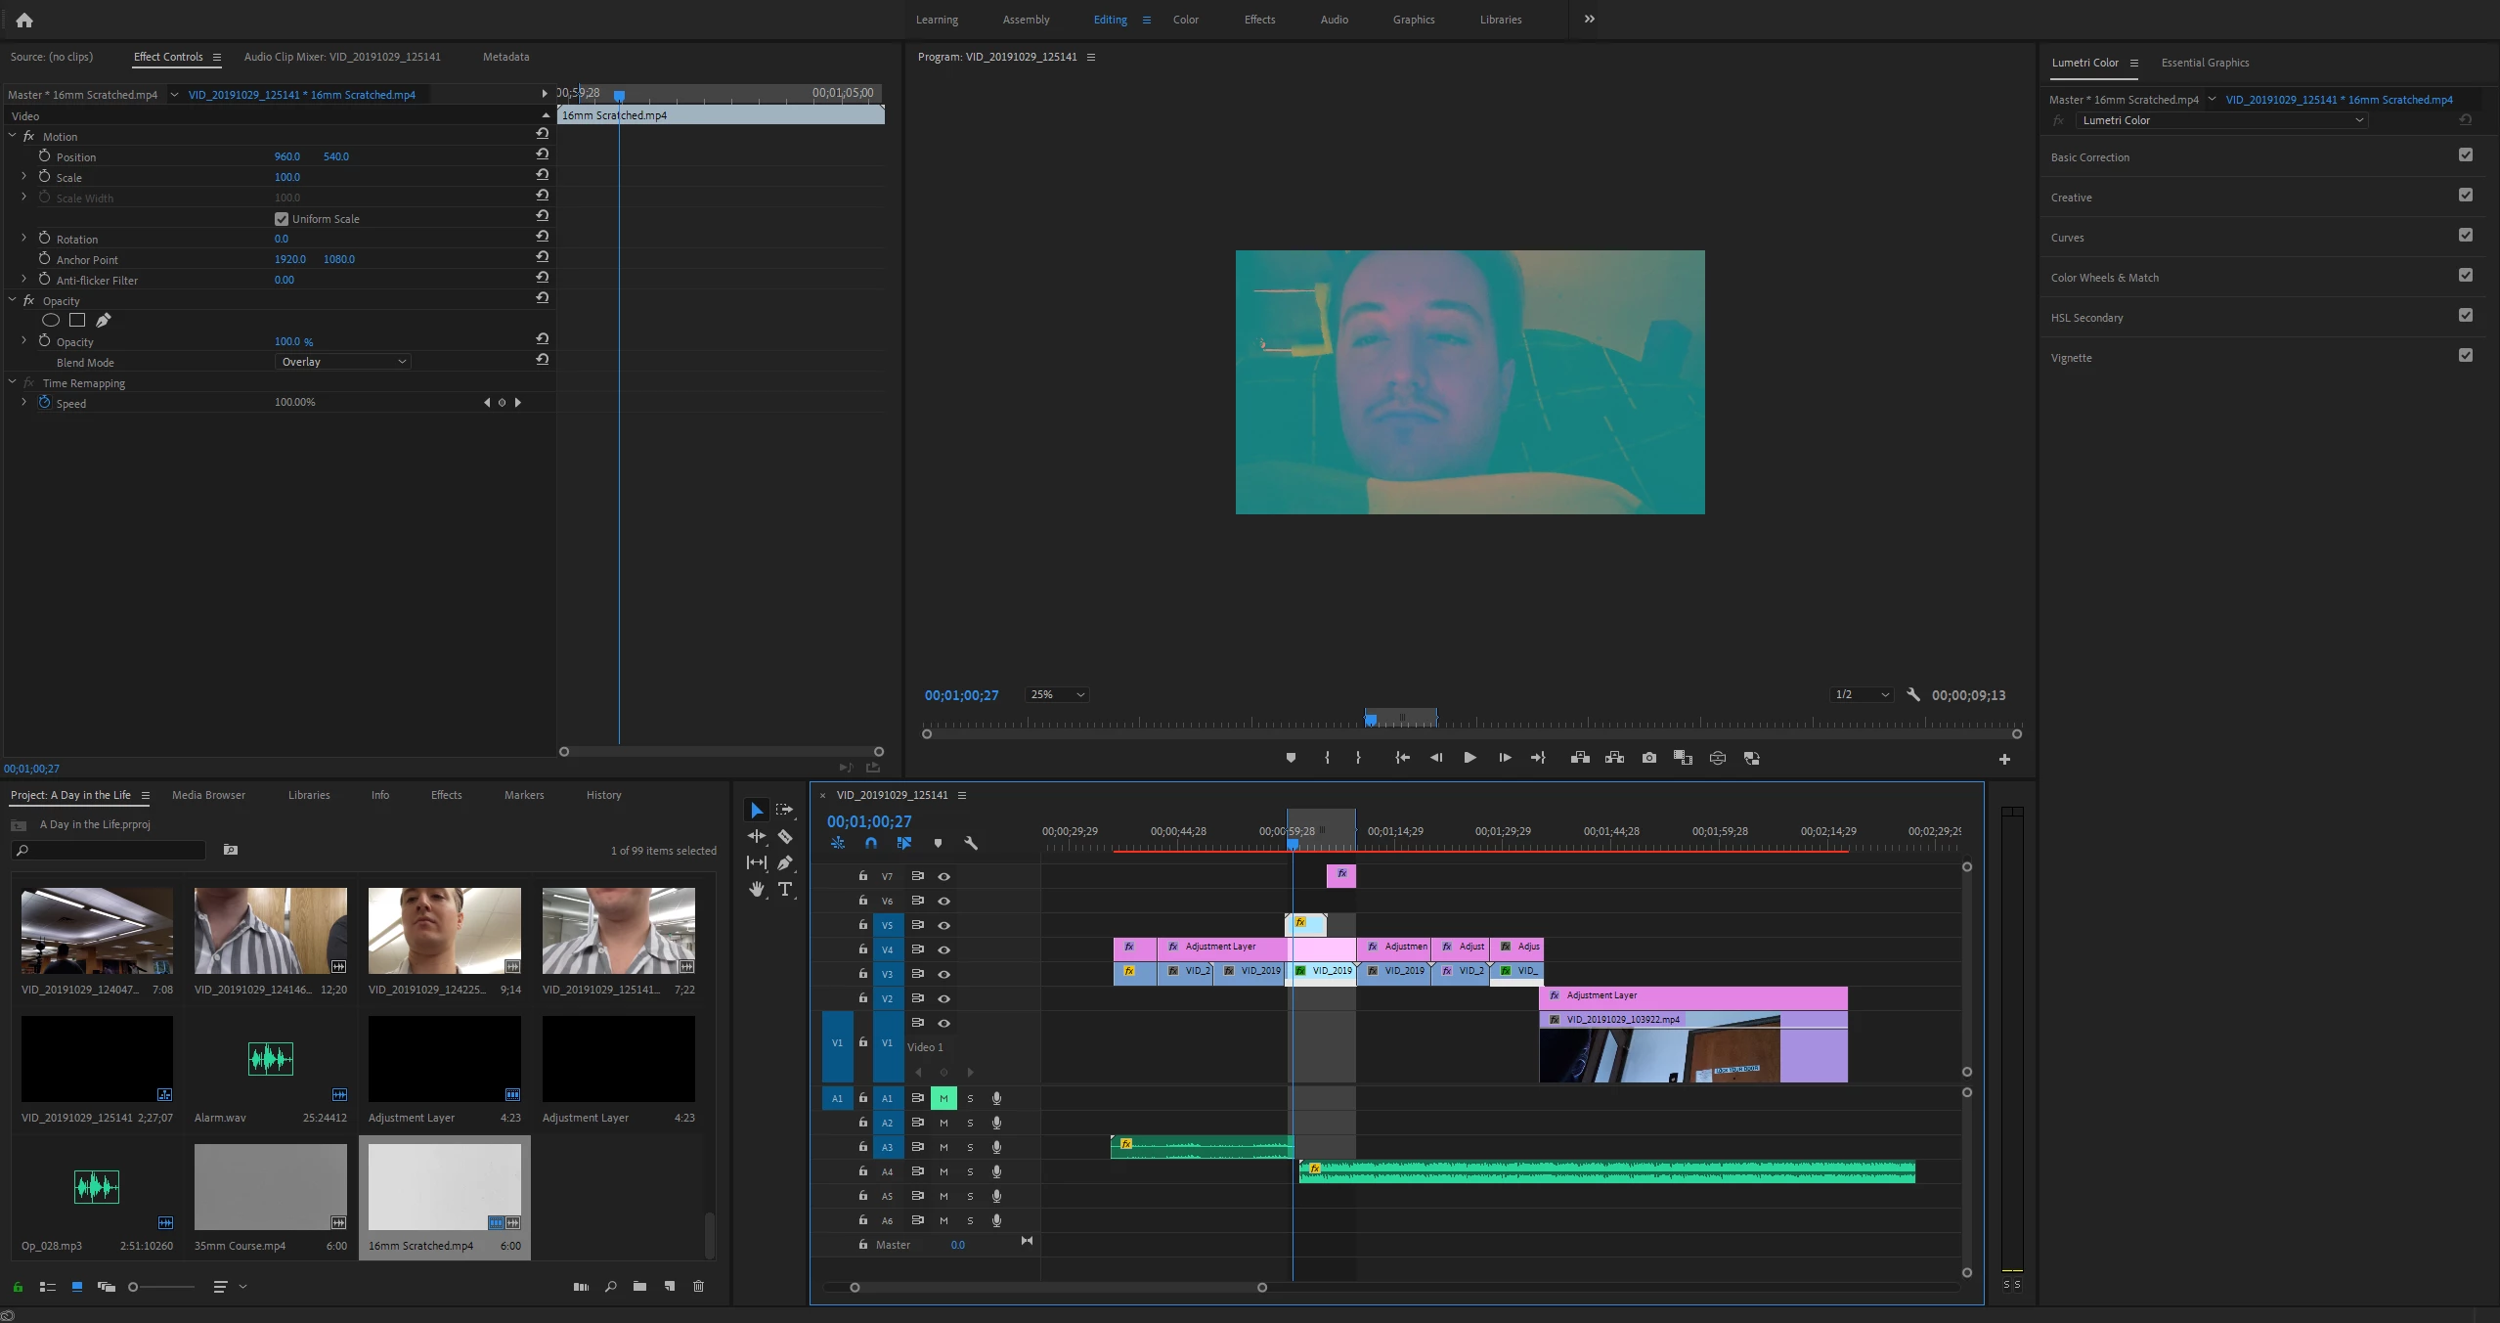The height and width of the screenshot is (1323, 2500).
Task: Disable the Vignette checkbox
Action: pos(2466,355)
